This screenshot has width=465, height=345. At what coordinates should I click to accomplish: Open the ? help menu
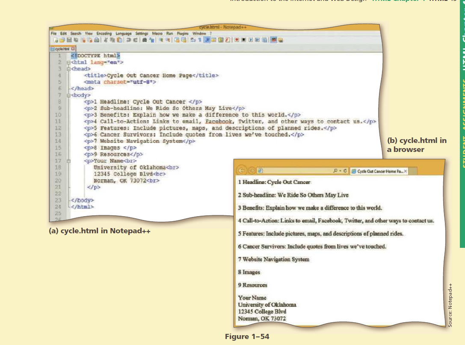(x=211, y=34)
